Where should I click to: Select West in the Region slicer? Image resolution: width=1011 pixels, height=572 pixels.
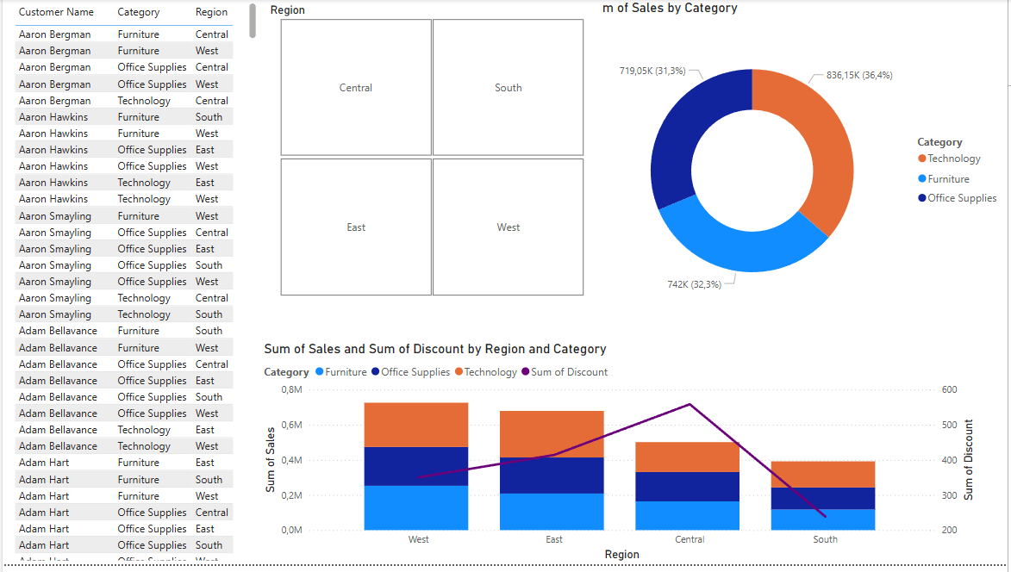508,227
